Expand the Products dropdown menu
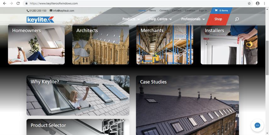Screen dimensions: 269x135 tap(131, 19)
